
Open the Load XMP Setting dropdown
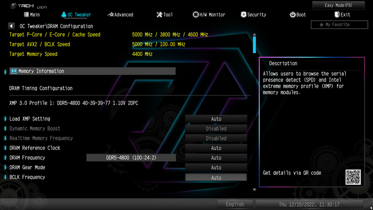(x=216, y=119)
